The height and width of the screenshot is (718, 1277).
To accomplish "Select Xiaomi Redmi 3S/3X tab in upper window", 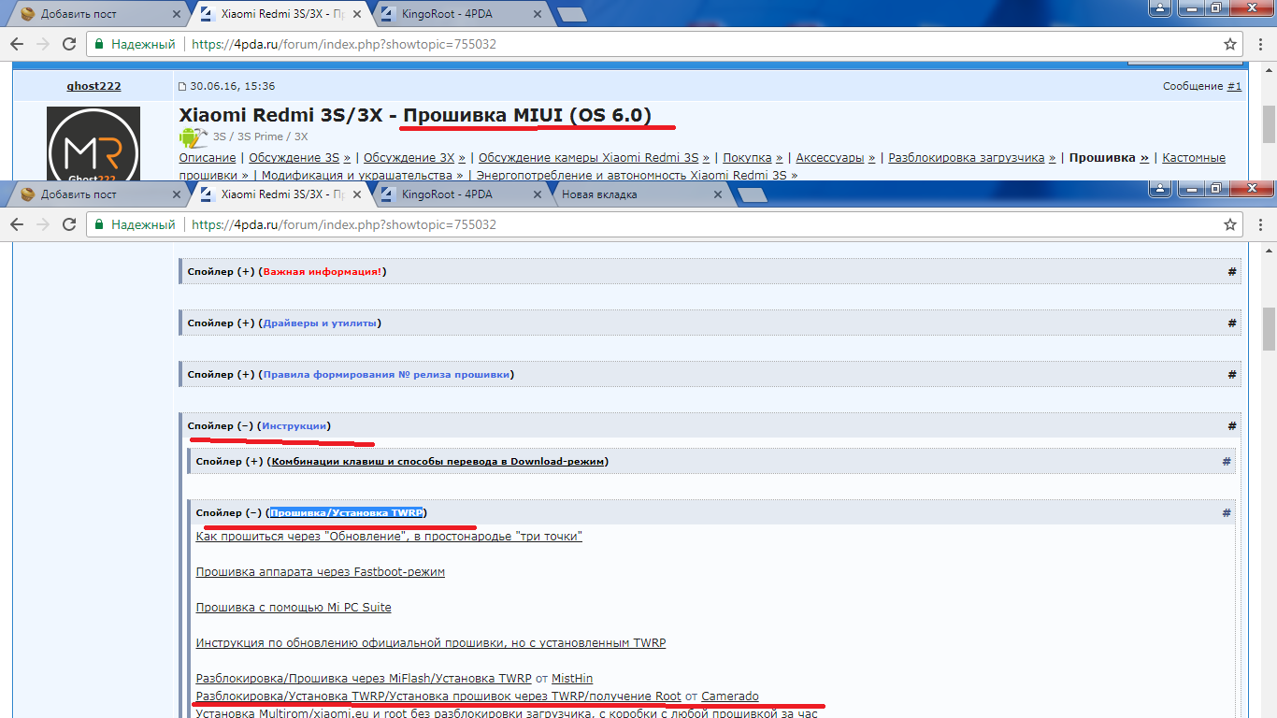I will coord(282,14).
